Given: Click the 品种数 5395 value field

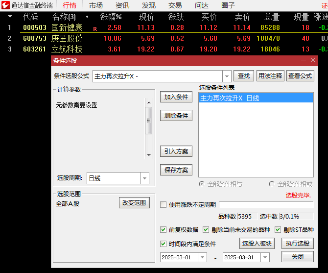Looking at the screenshot, I should (x=247, y=216).
